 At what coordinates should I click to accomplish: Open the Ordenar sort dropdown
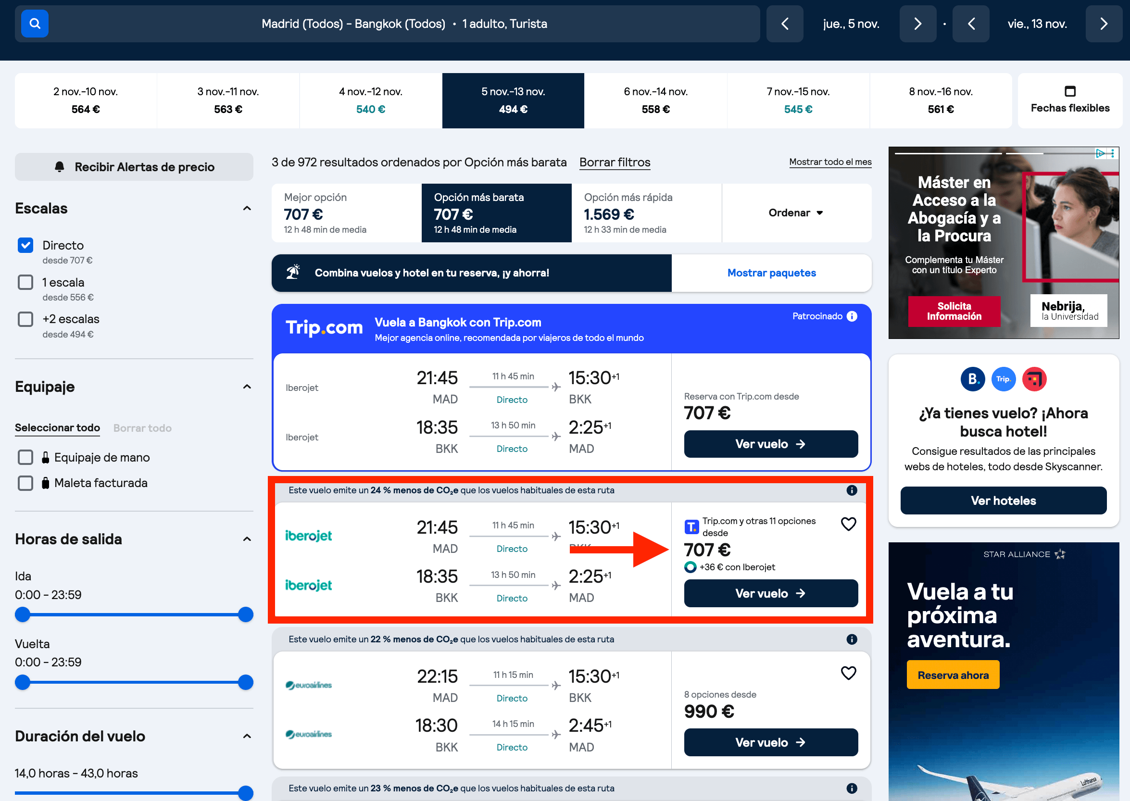pos(796,213)
